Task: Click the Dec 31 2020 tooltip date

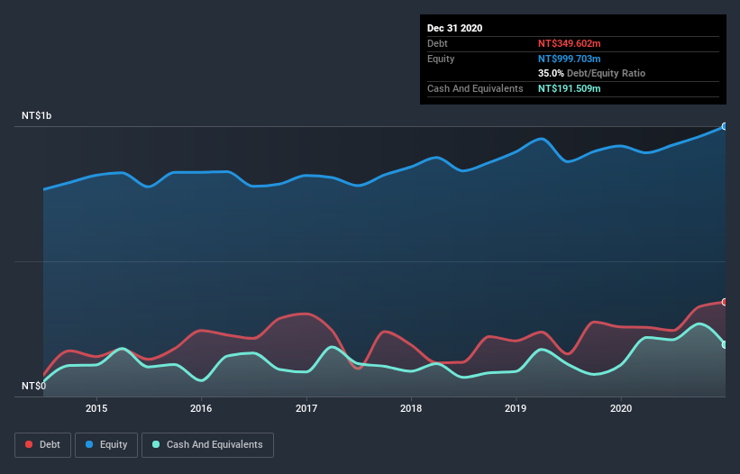Action: pyautogui.click(x=454, y=28)
